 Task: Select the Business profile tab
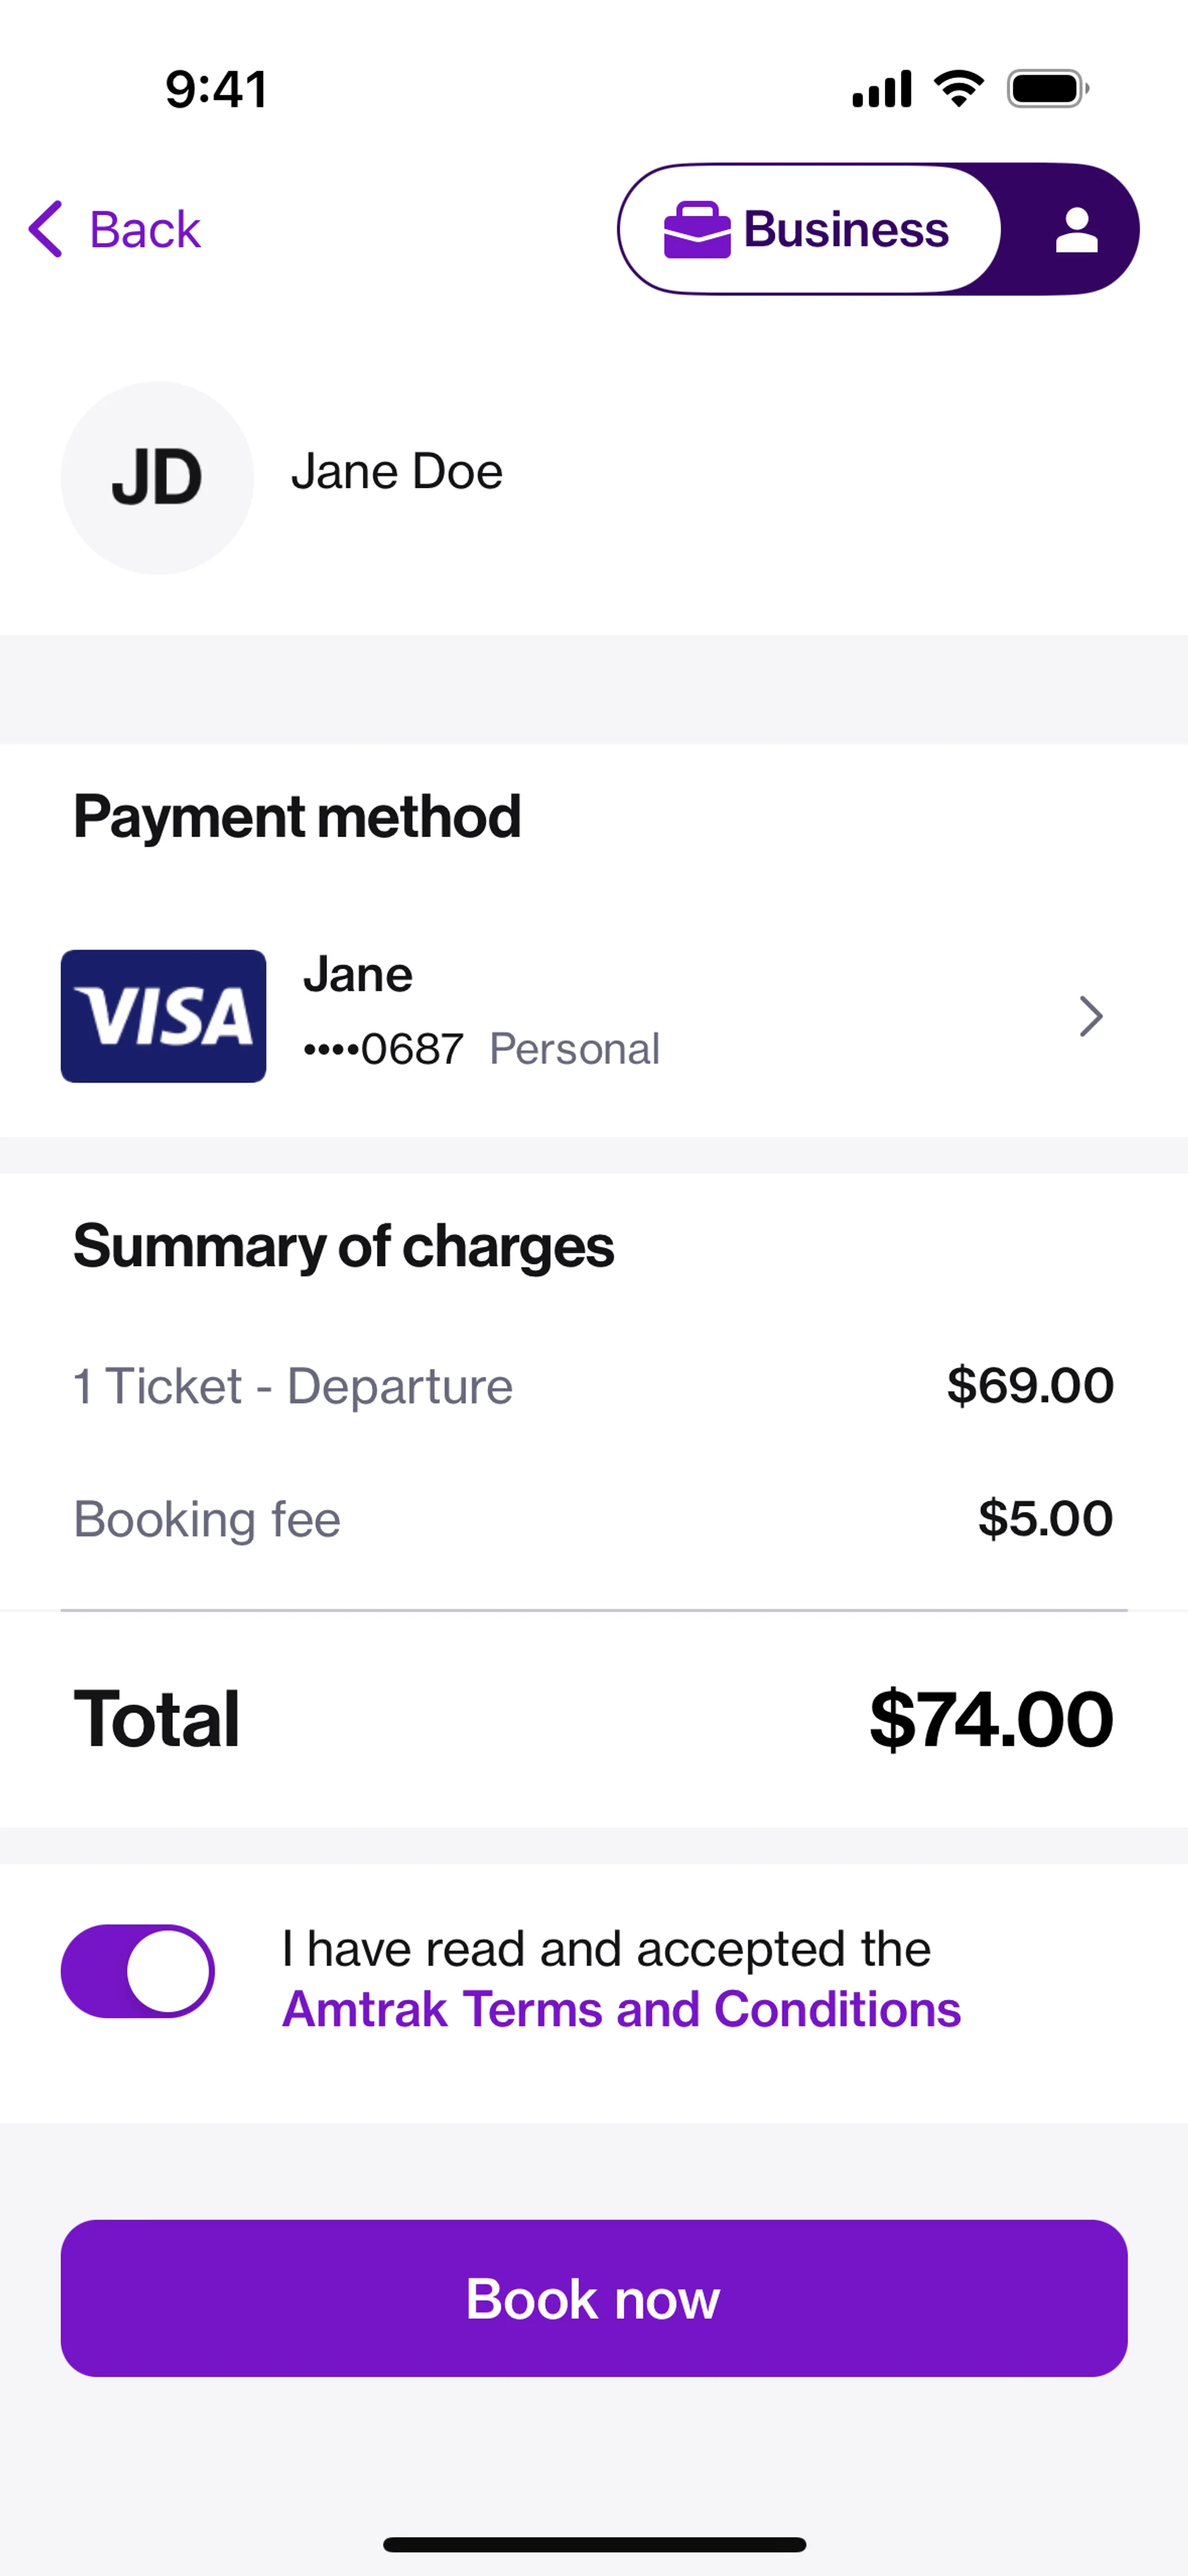point(810,229)
